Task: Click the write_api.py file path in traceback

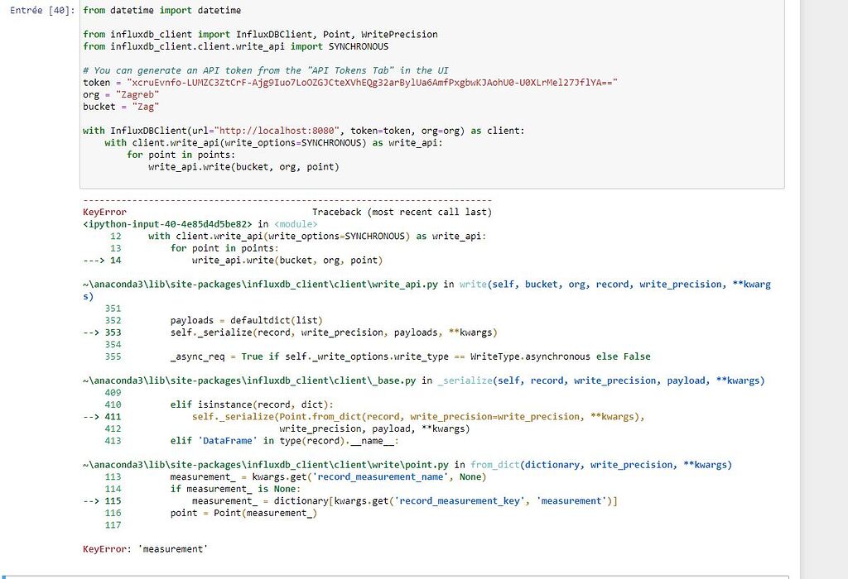Action: click(x=260, y=285)
